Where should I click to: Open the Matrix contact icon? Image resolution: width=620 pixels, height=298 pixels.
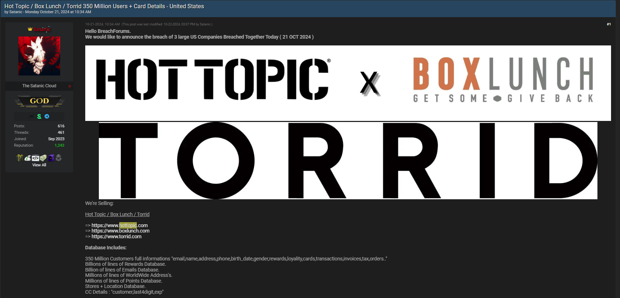[x=32, y=117]
